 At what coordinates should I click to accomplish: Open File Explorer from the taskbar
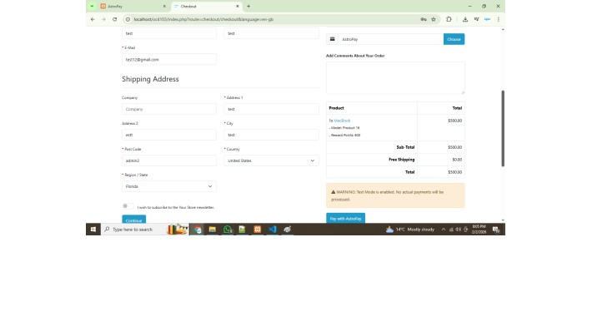click(212, 230)
